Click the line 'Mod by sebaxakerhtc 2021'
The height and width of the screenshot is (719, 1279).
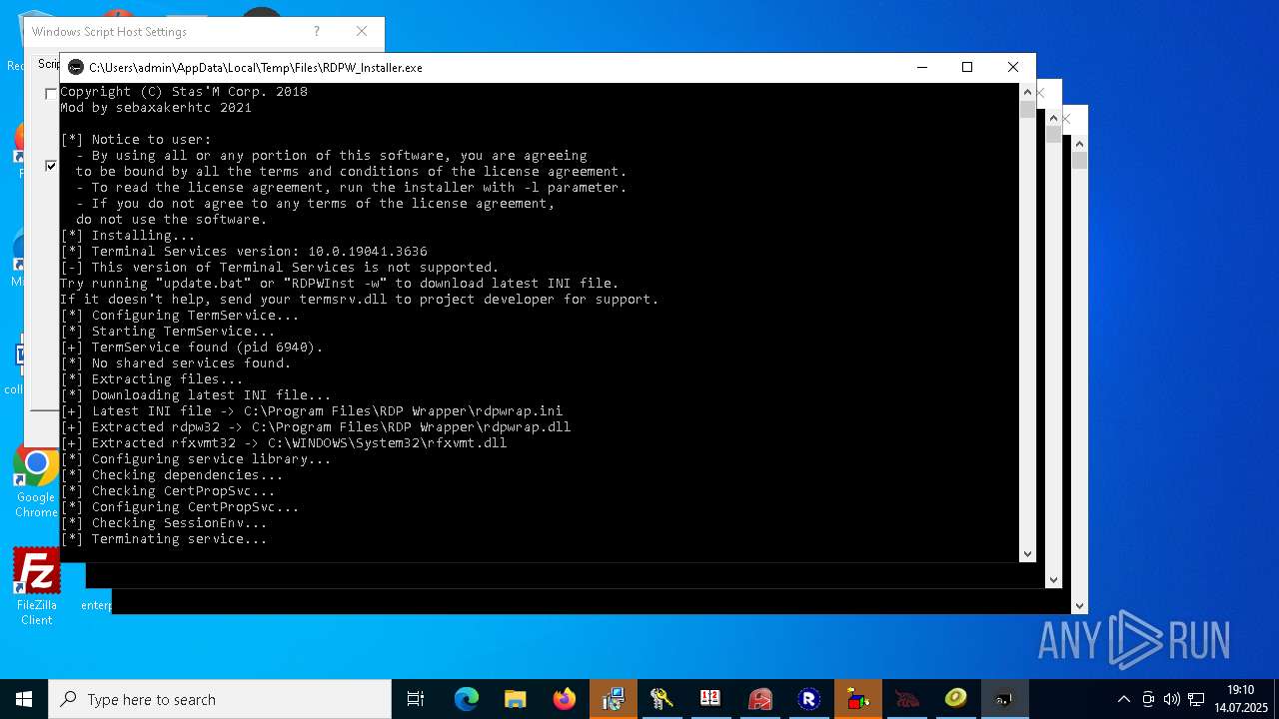(156, 108)
